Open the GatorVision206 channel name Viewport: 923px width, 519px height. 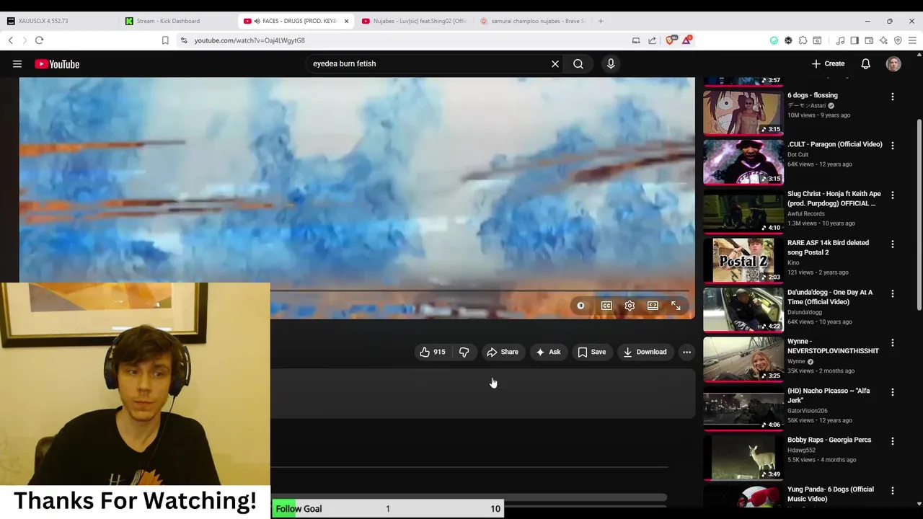(x=808, y=411)
